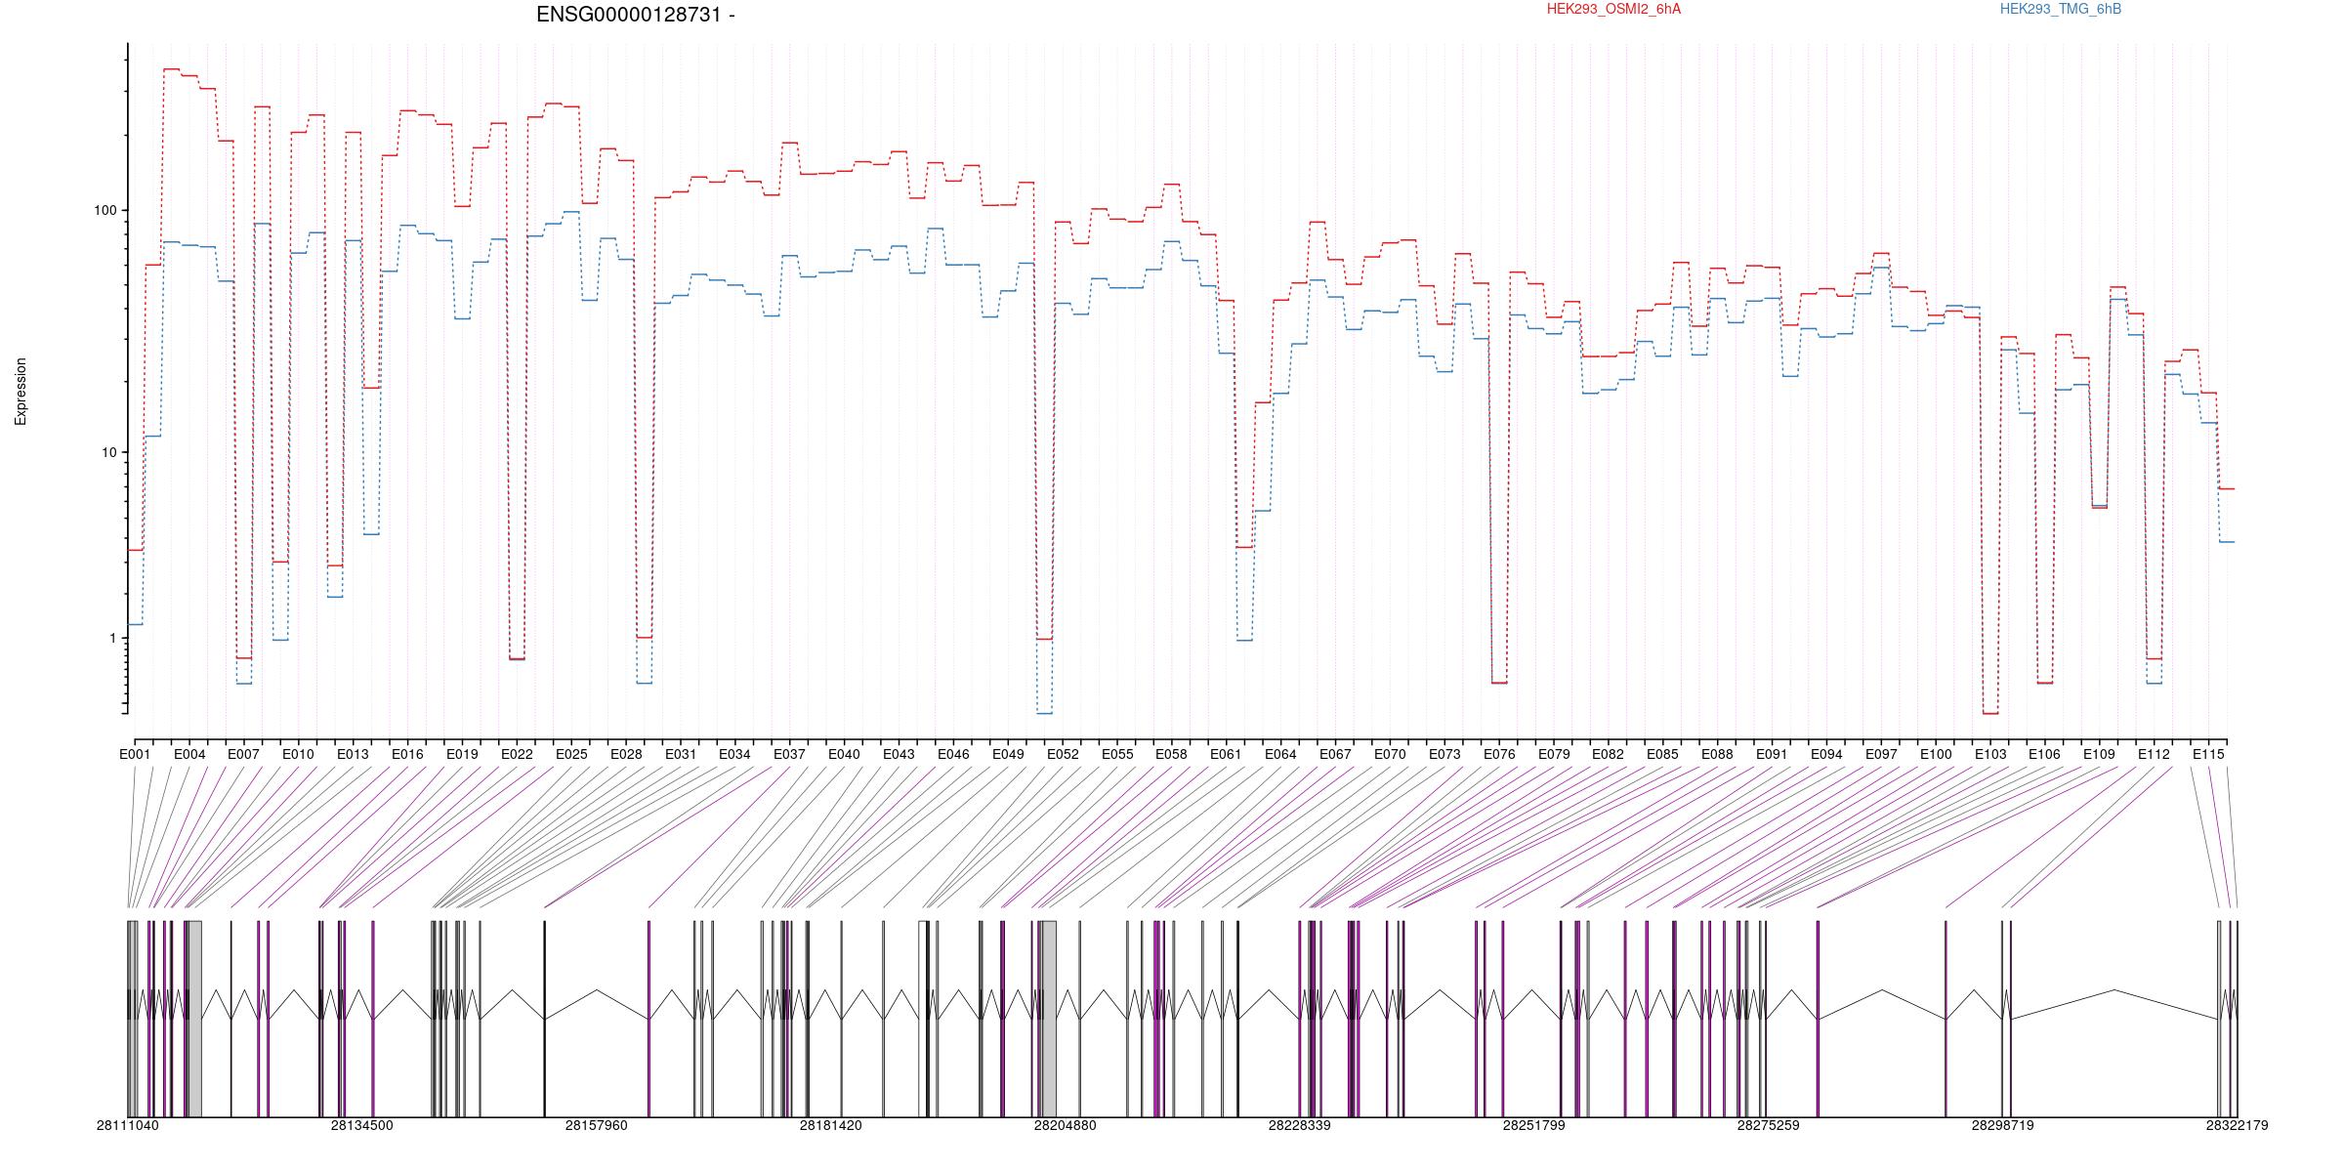Click exon label E001
2344x1172 pixels.
pos(135,754)
